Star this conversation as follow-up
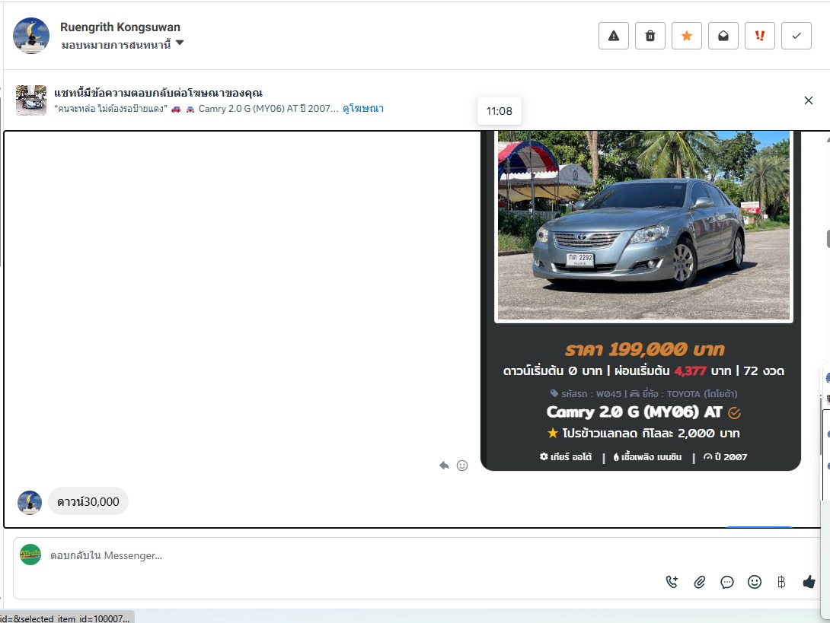This screenshot has height=623, width=830. coord(687,36)
